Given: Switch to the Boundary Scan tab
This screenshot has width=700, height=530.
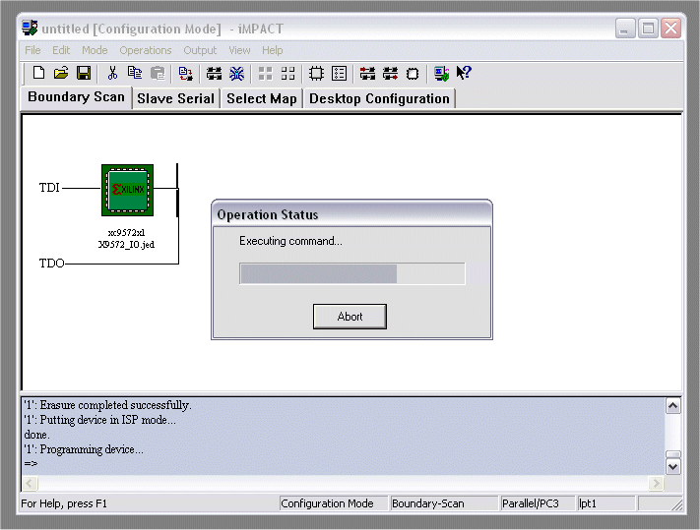Looking at the screenshot, I should [x=77, y=97].
